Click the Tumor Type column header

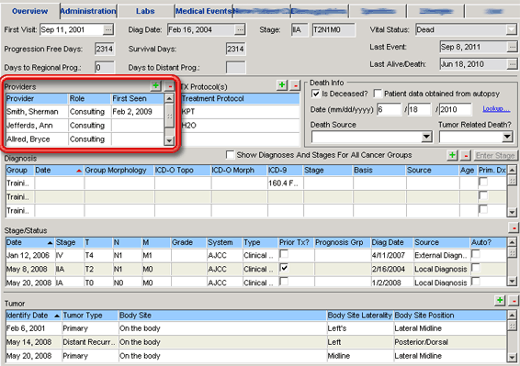click(x=90, y=316)
